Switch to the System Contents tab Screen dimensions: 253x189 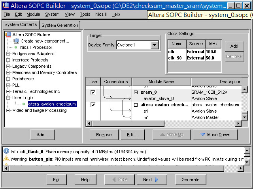point(21,24)
